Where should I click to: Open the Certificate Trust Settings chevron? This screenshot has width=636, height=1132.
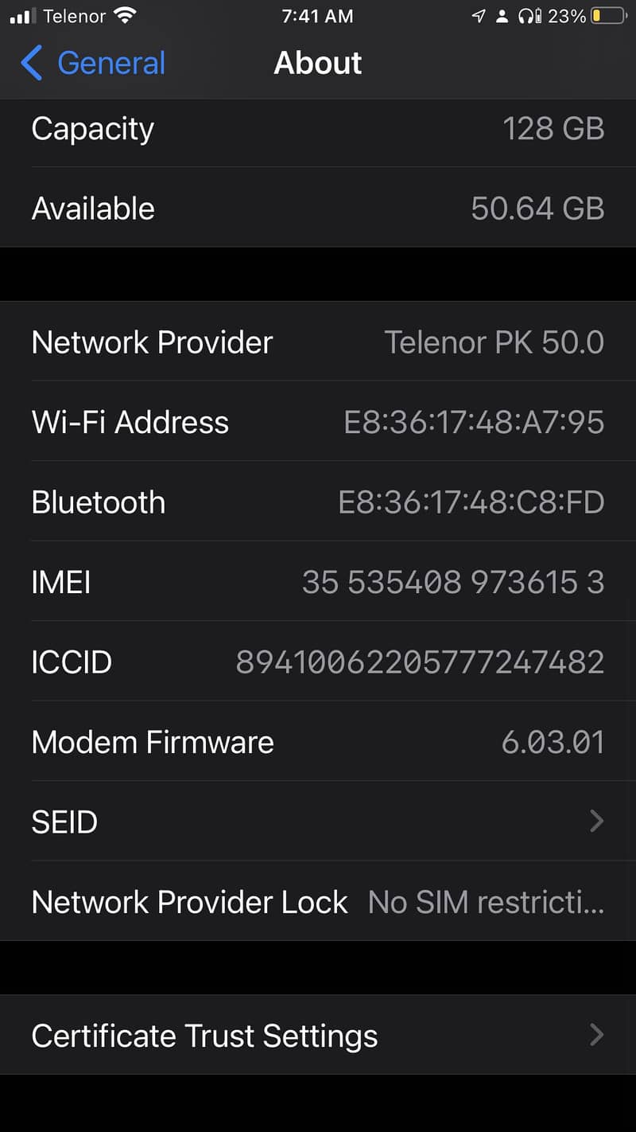tap(596, 1035)
